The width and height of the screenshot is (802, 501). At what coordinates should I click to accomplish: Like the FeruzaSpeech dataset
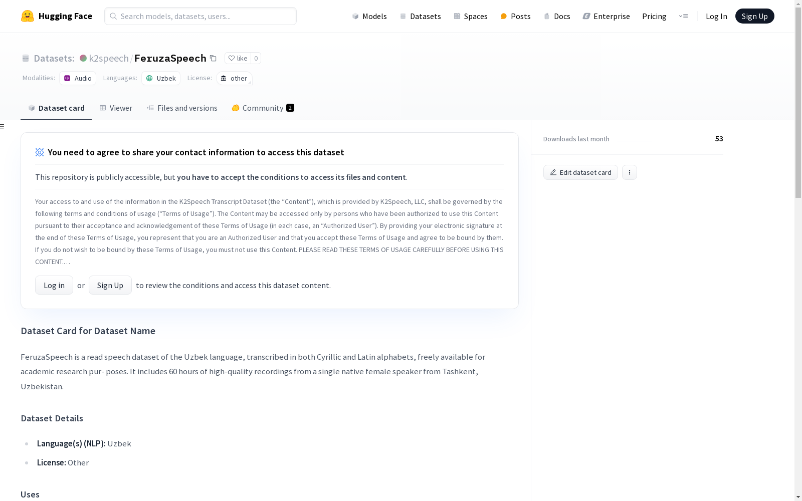(238, 58)
